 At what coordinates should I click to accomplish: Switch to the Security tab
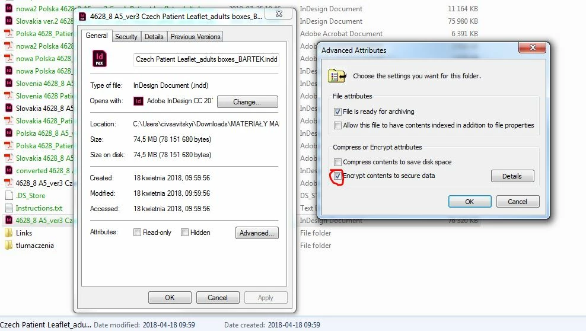(126, 37)
